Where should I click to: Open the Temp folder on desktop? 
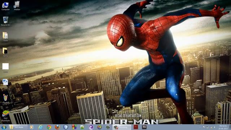click(5, 52)
